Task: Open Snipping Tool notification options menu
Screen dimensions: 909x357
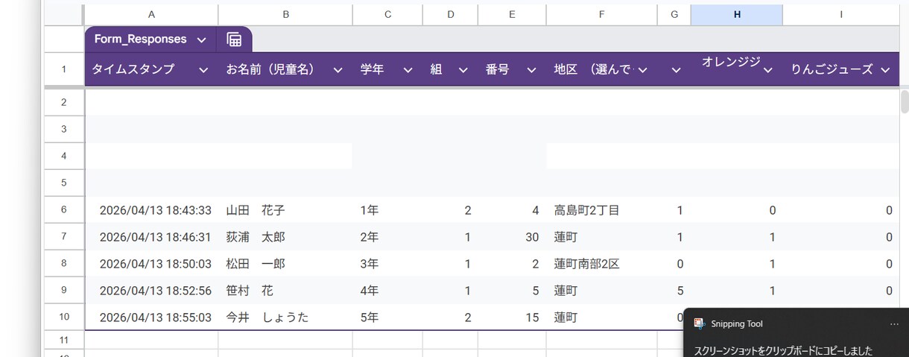Action: point(894,324)
